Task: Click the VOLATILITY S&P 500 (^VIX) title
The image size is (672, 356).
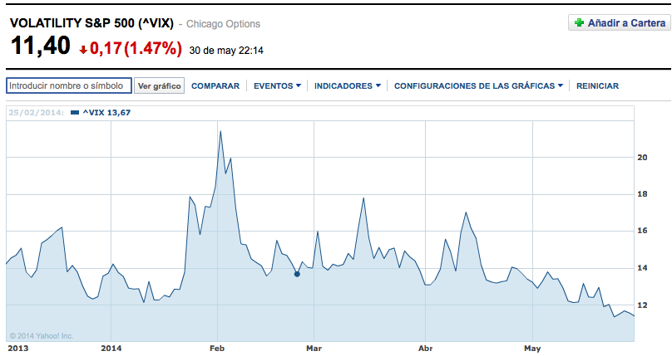Action: click(91, 23)
